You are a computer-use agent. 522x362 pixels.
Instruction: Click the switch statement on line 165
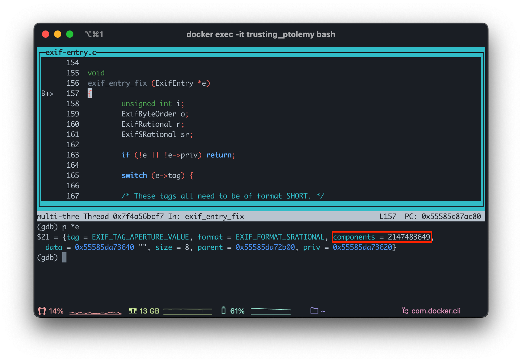(x=134, y=176)
